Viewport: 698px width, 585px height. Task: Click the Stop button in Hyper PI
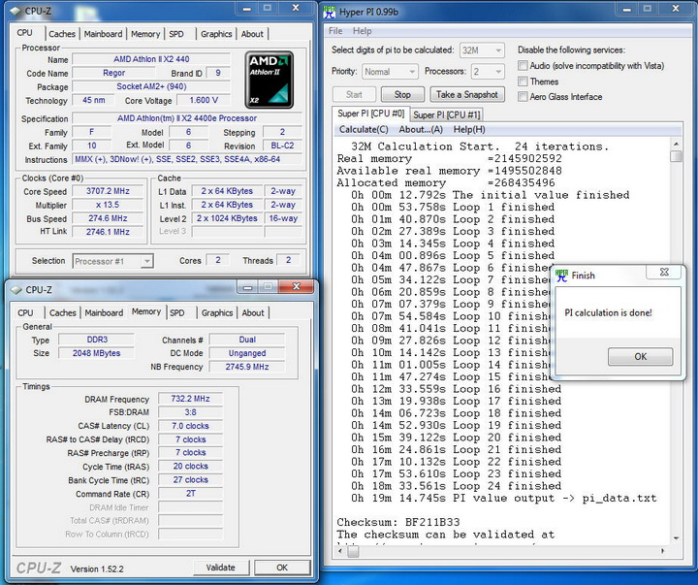[x=402, y=94]
